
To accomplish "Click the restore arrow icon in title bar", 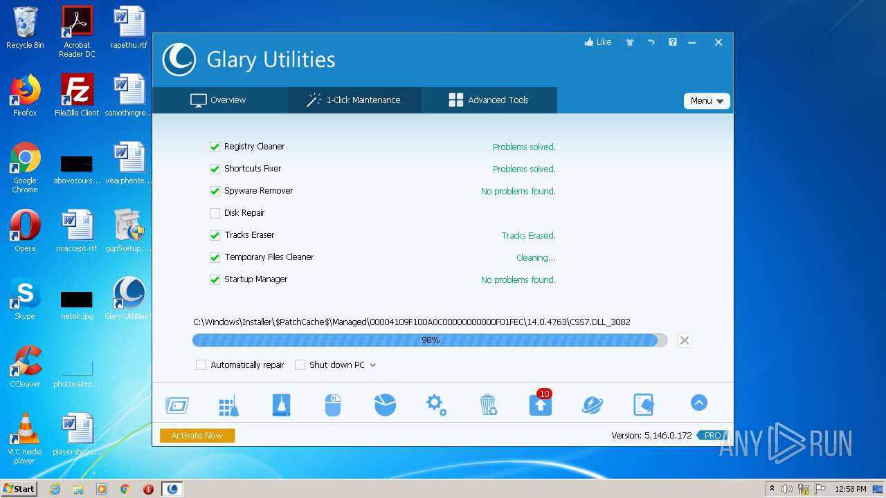I will pyautogui.click(x=651, y=42).
